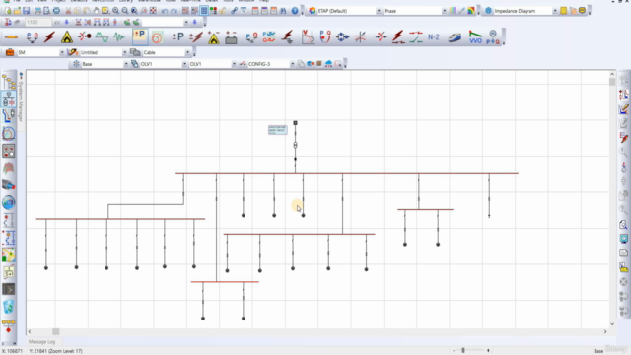Click the horizontal scrollbar right arrow

[x=605, y=331]
